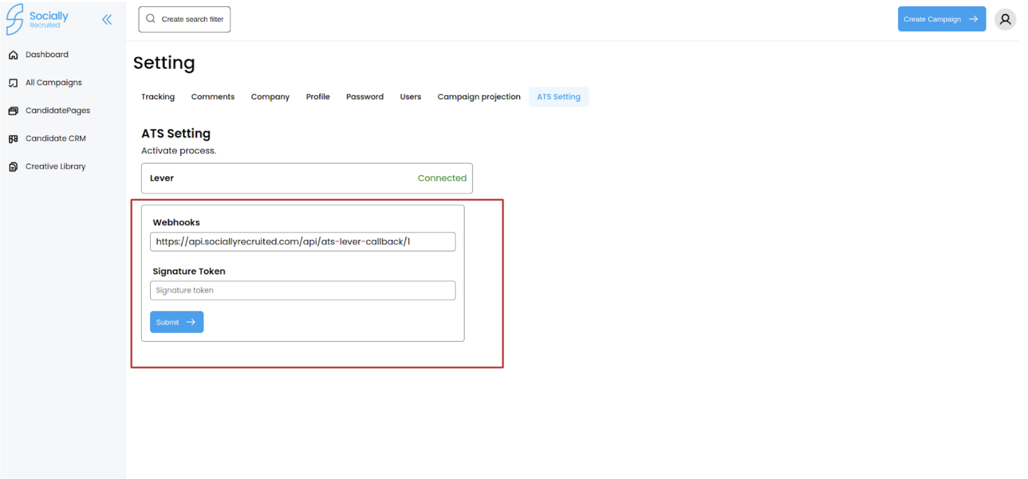Collapse the sidebar with the double-chevron icon
Image resolution: width=1028 pixels, height=479 pixels.
click(107, 20)
